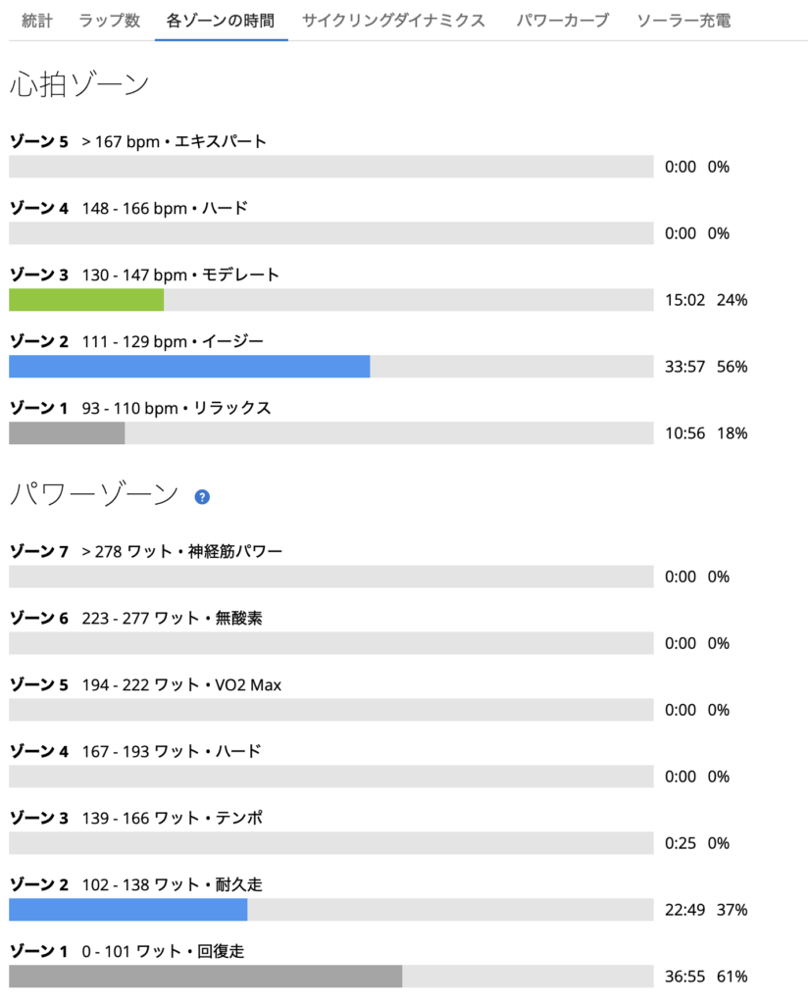Click the 36:55 61% time value

pyautogui.click(x=706, y=977)
